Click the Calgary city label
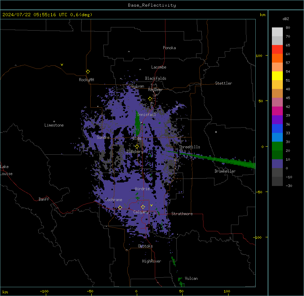 (141, 212)
